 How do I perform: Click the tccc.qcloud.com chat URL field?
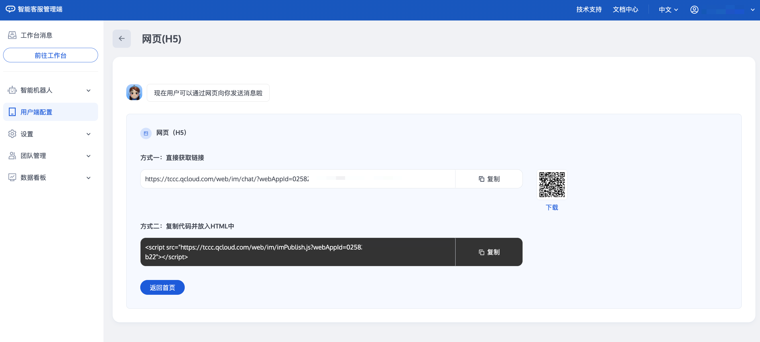[x=298, y=179]
